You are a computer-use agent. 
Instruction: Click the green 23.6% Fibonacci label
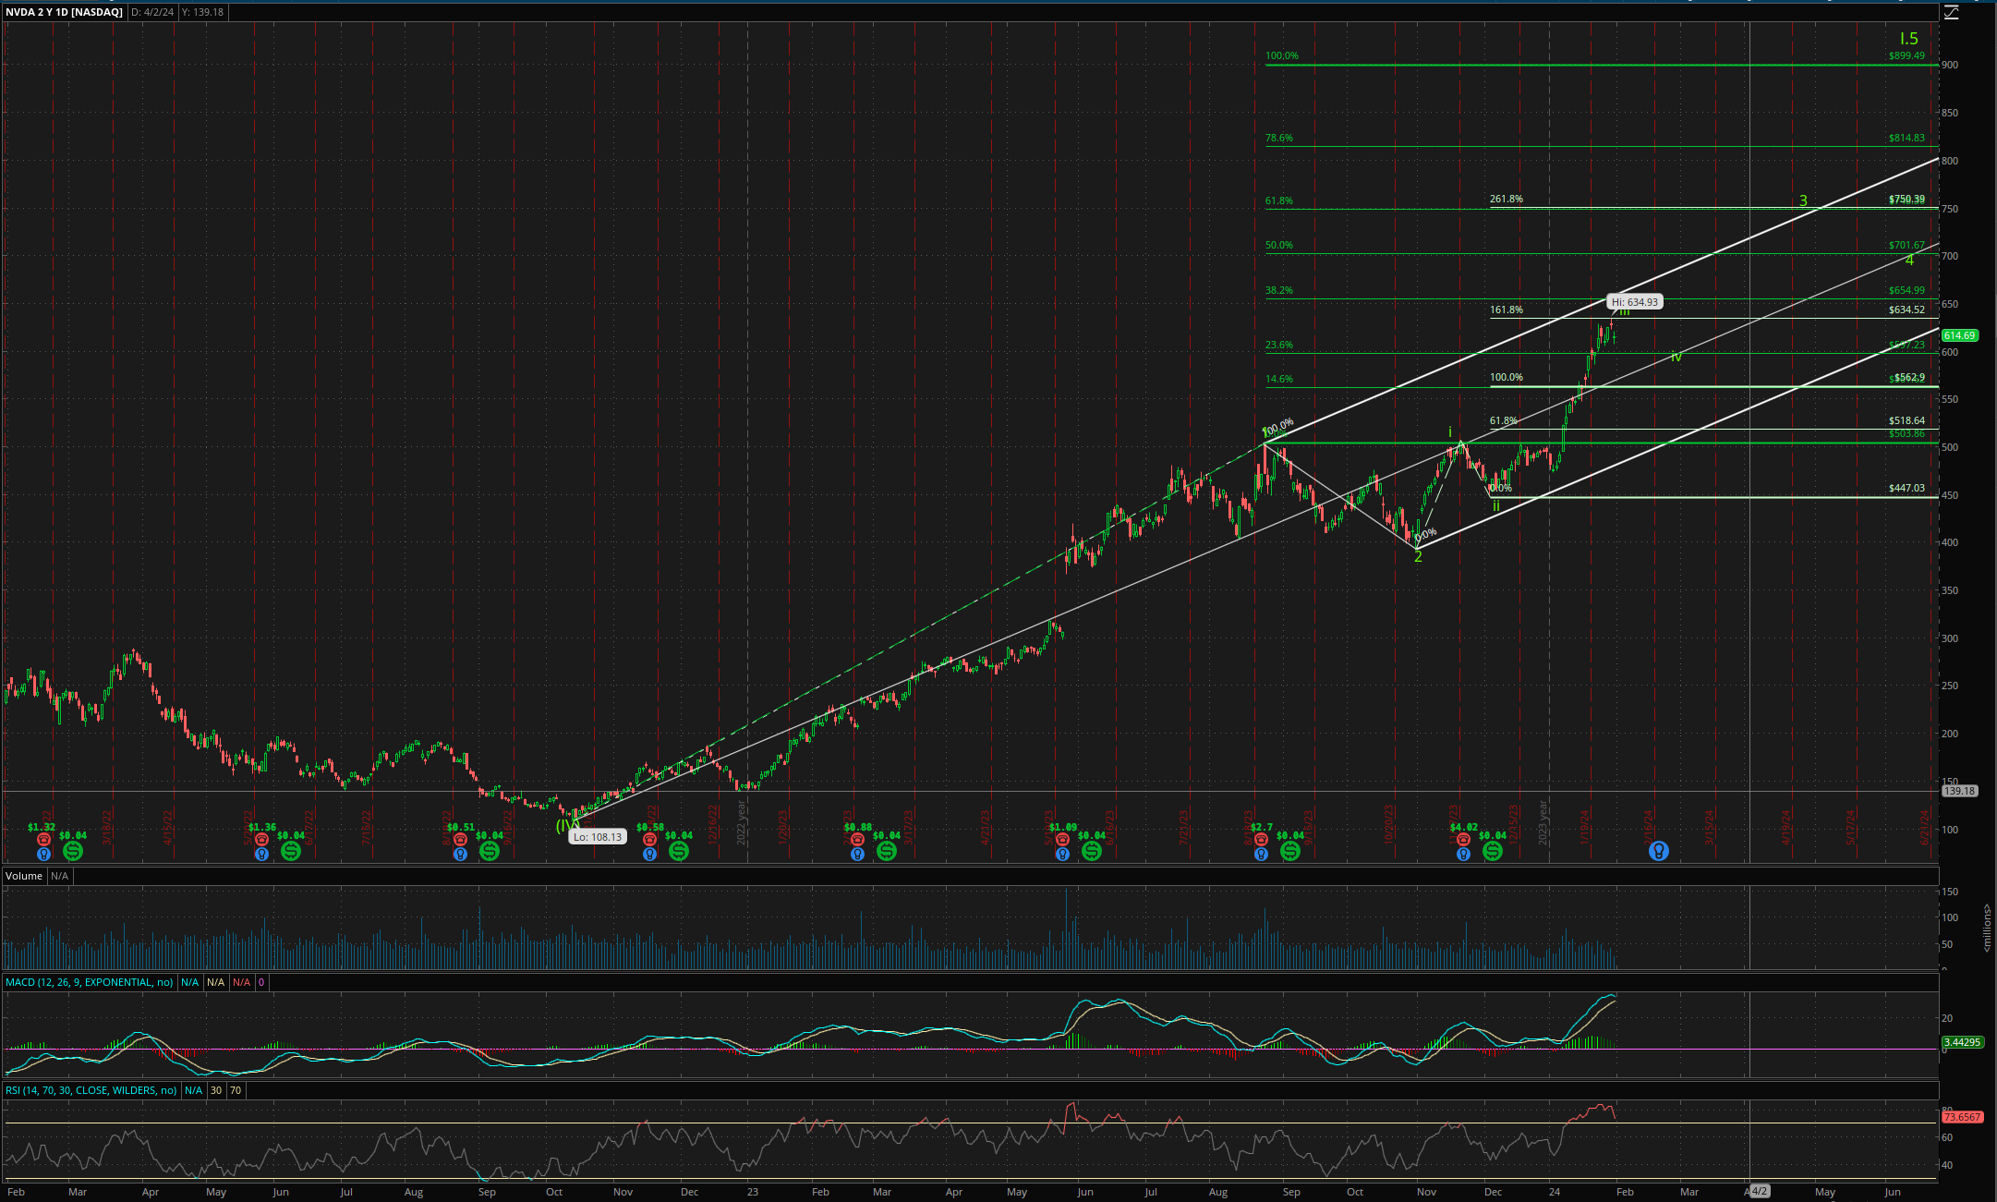[x=1279, y=345]
